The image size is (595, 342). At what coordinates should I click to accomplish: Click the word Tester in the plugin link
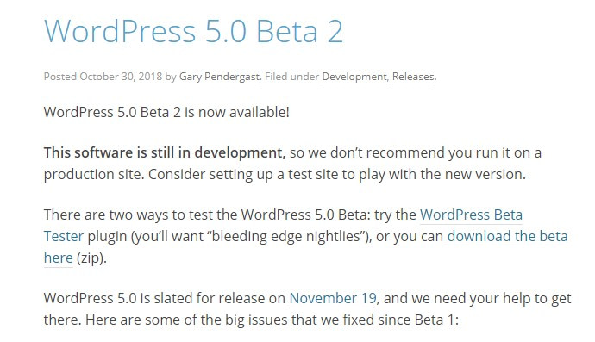coord(63,236)
